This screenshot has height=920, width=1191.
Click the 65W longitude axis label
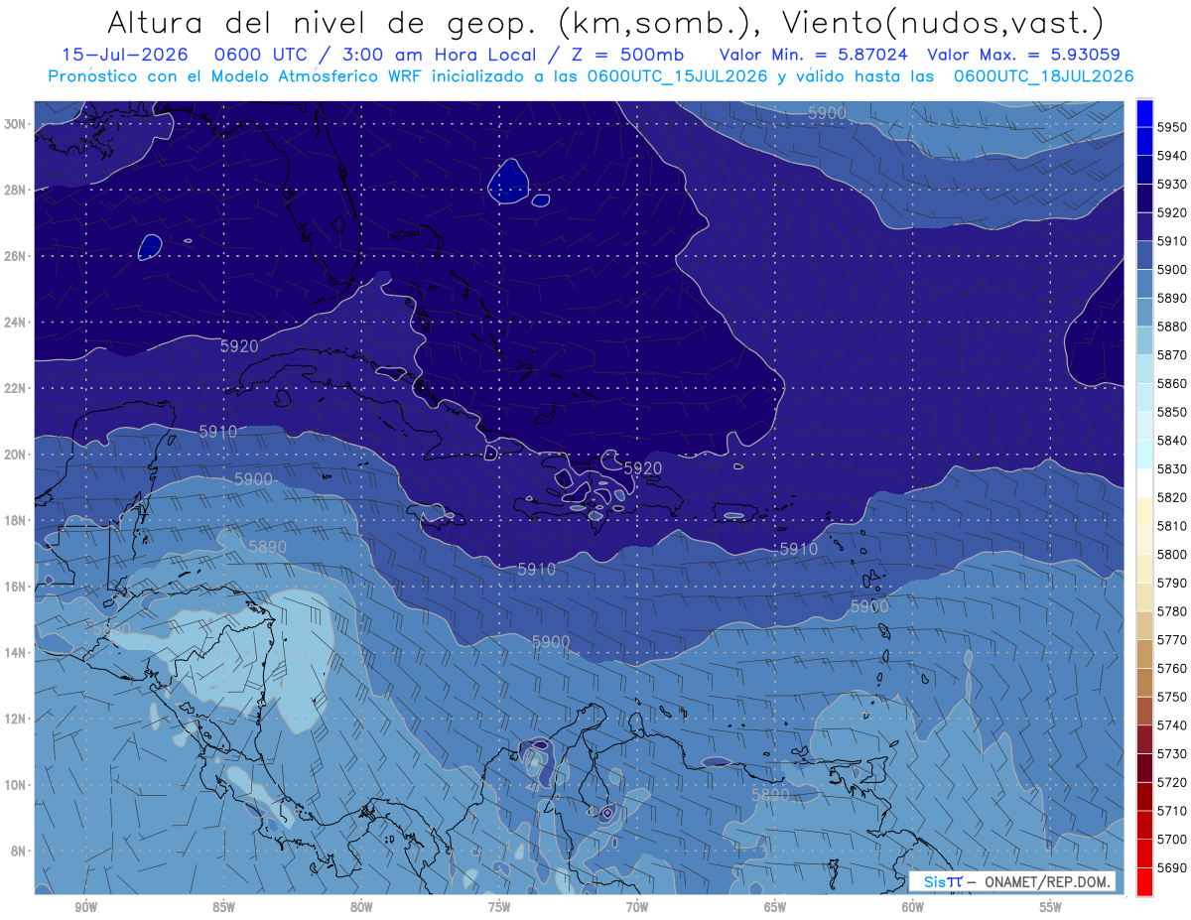775,907
